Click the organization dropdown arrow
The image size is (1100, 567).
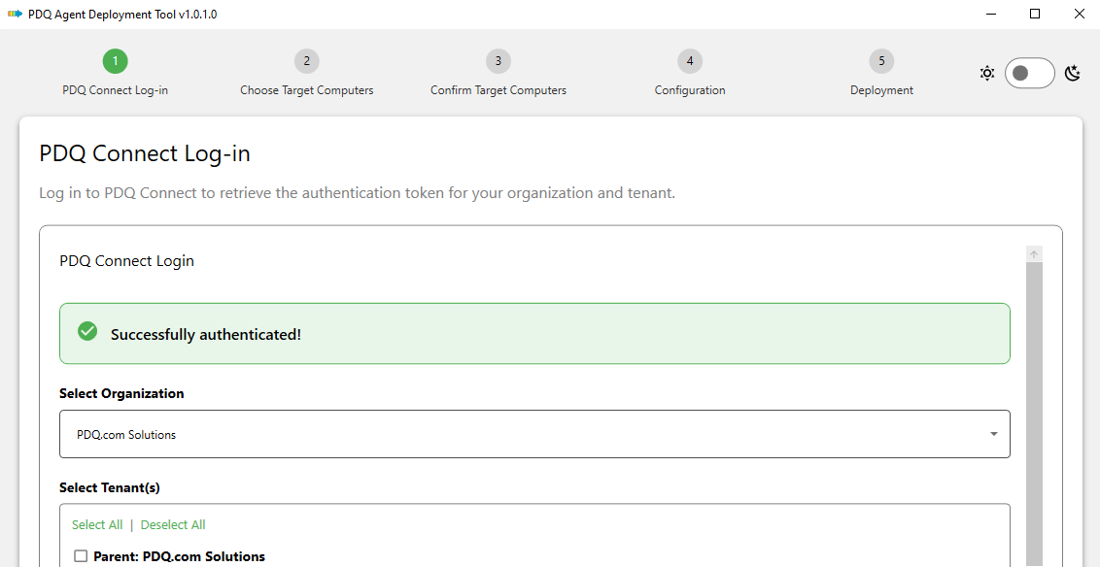993,435
